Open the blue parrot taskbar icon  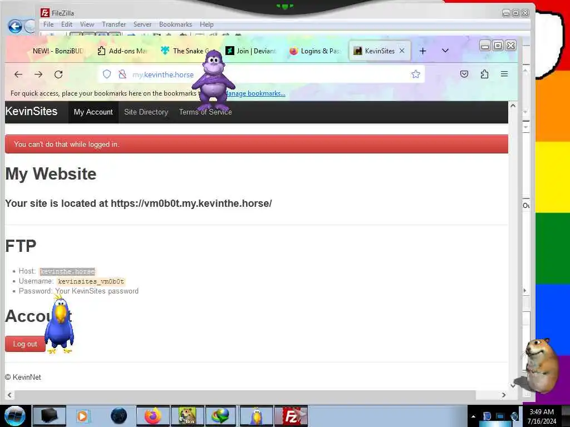(256, 416)
